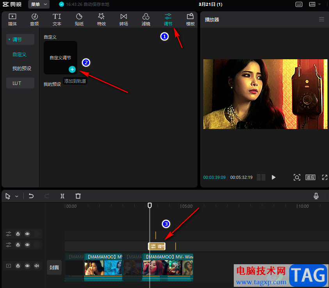
Task: Click the 05:00 ruler mark
Action: 187,206
